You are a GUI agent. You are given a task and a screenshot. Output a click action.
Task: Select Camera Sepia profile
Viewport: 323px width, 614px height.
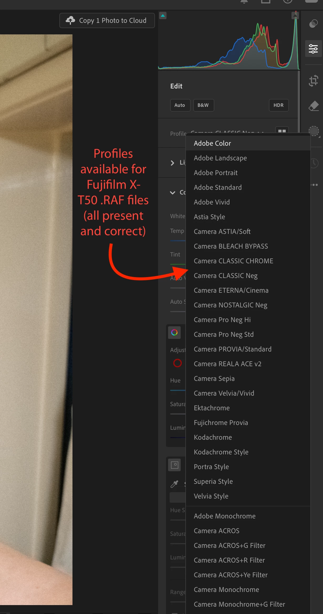pos(248,379)
